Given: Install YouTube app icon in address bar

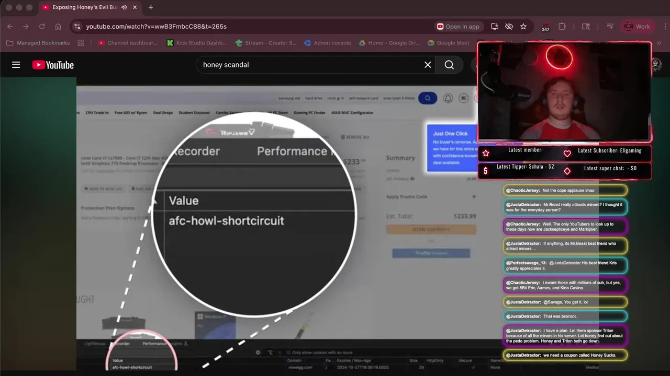Looking at the screenshot, I should 494,26.
